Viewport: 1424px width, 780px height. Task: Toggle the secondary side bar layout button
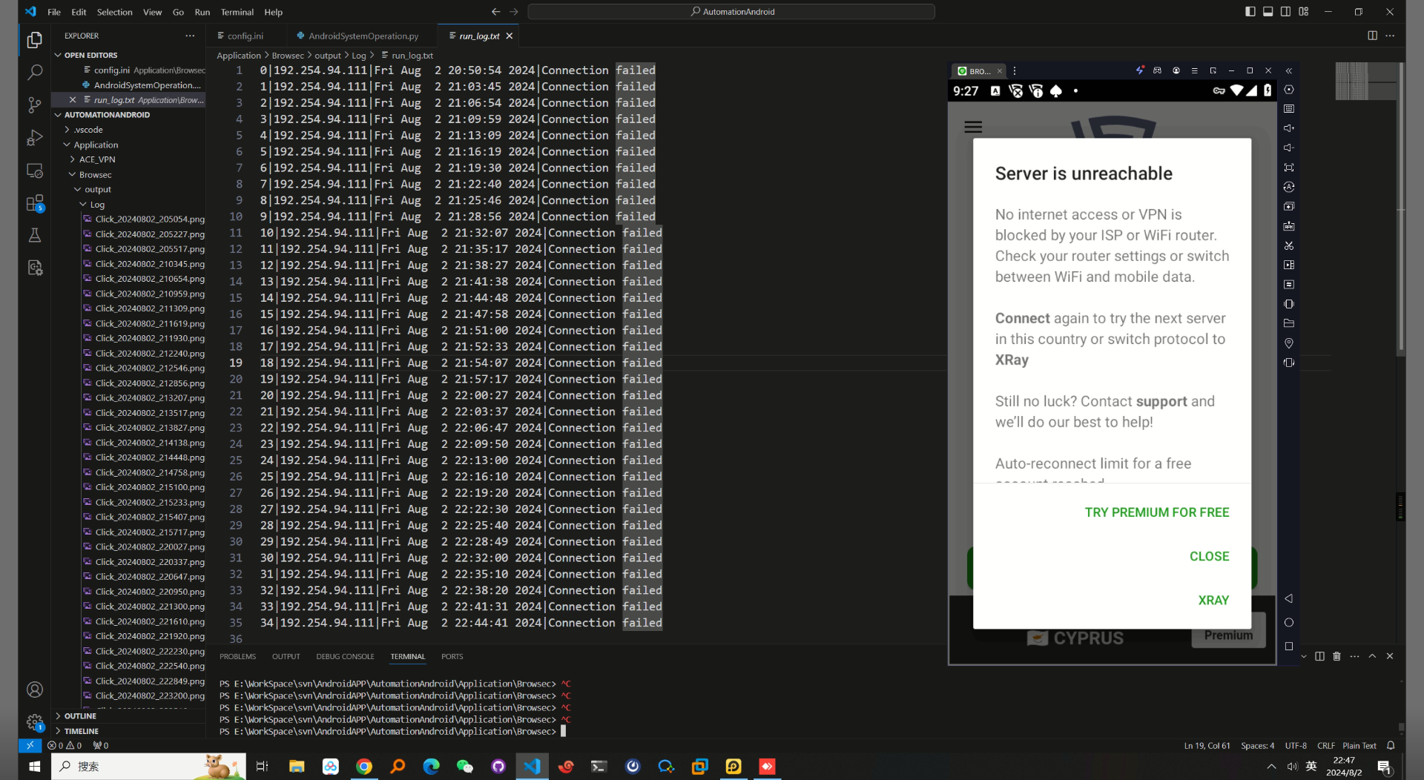(1286, 12)
